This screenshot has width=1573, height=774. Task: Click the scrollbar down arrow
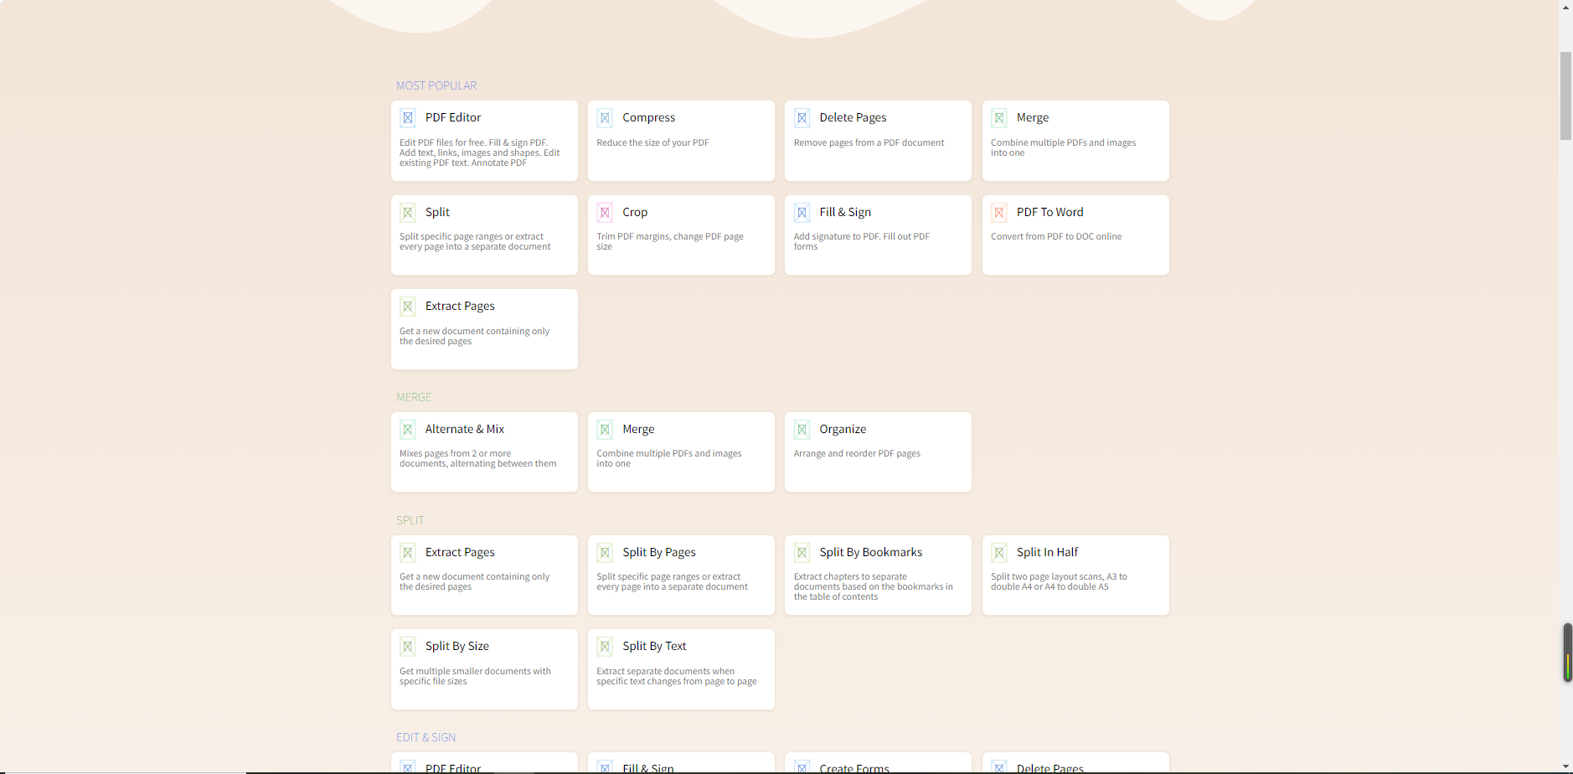(x=1565, y=766)
